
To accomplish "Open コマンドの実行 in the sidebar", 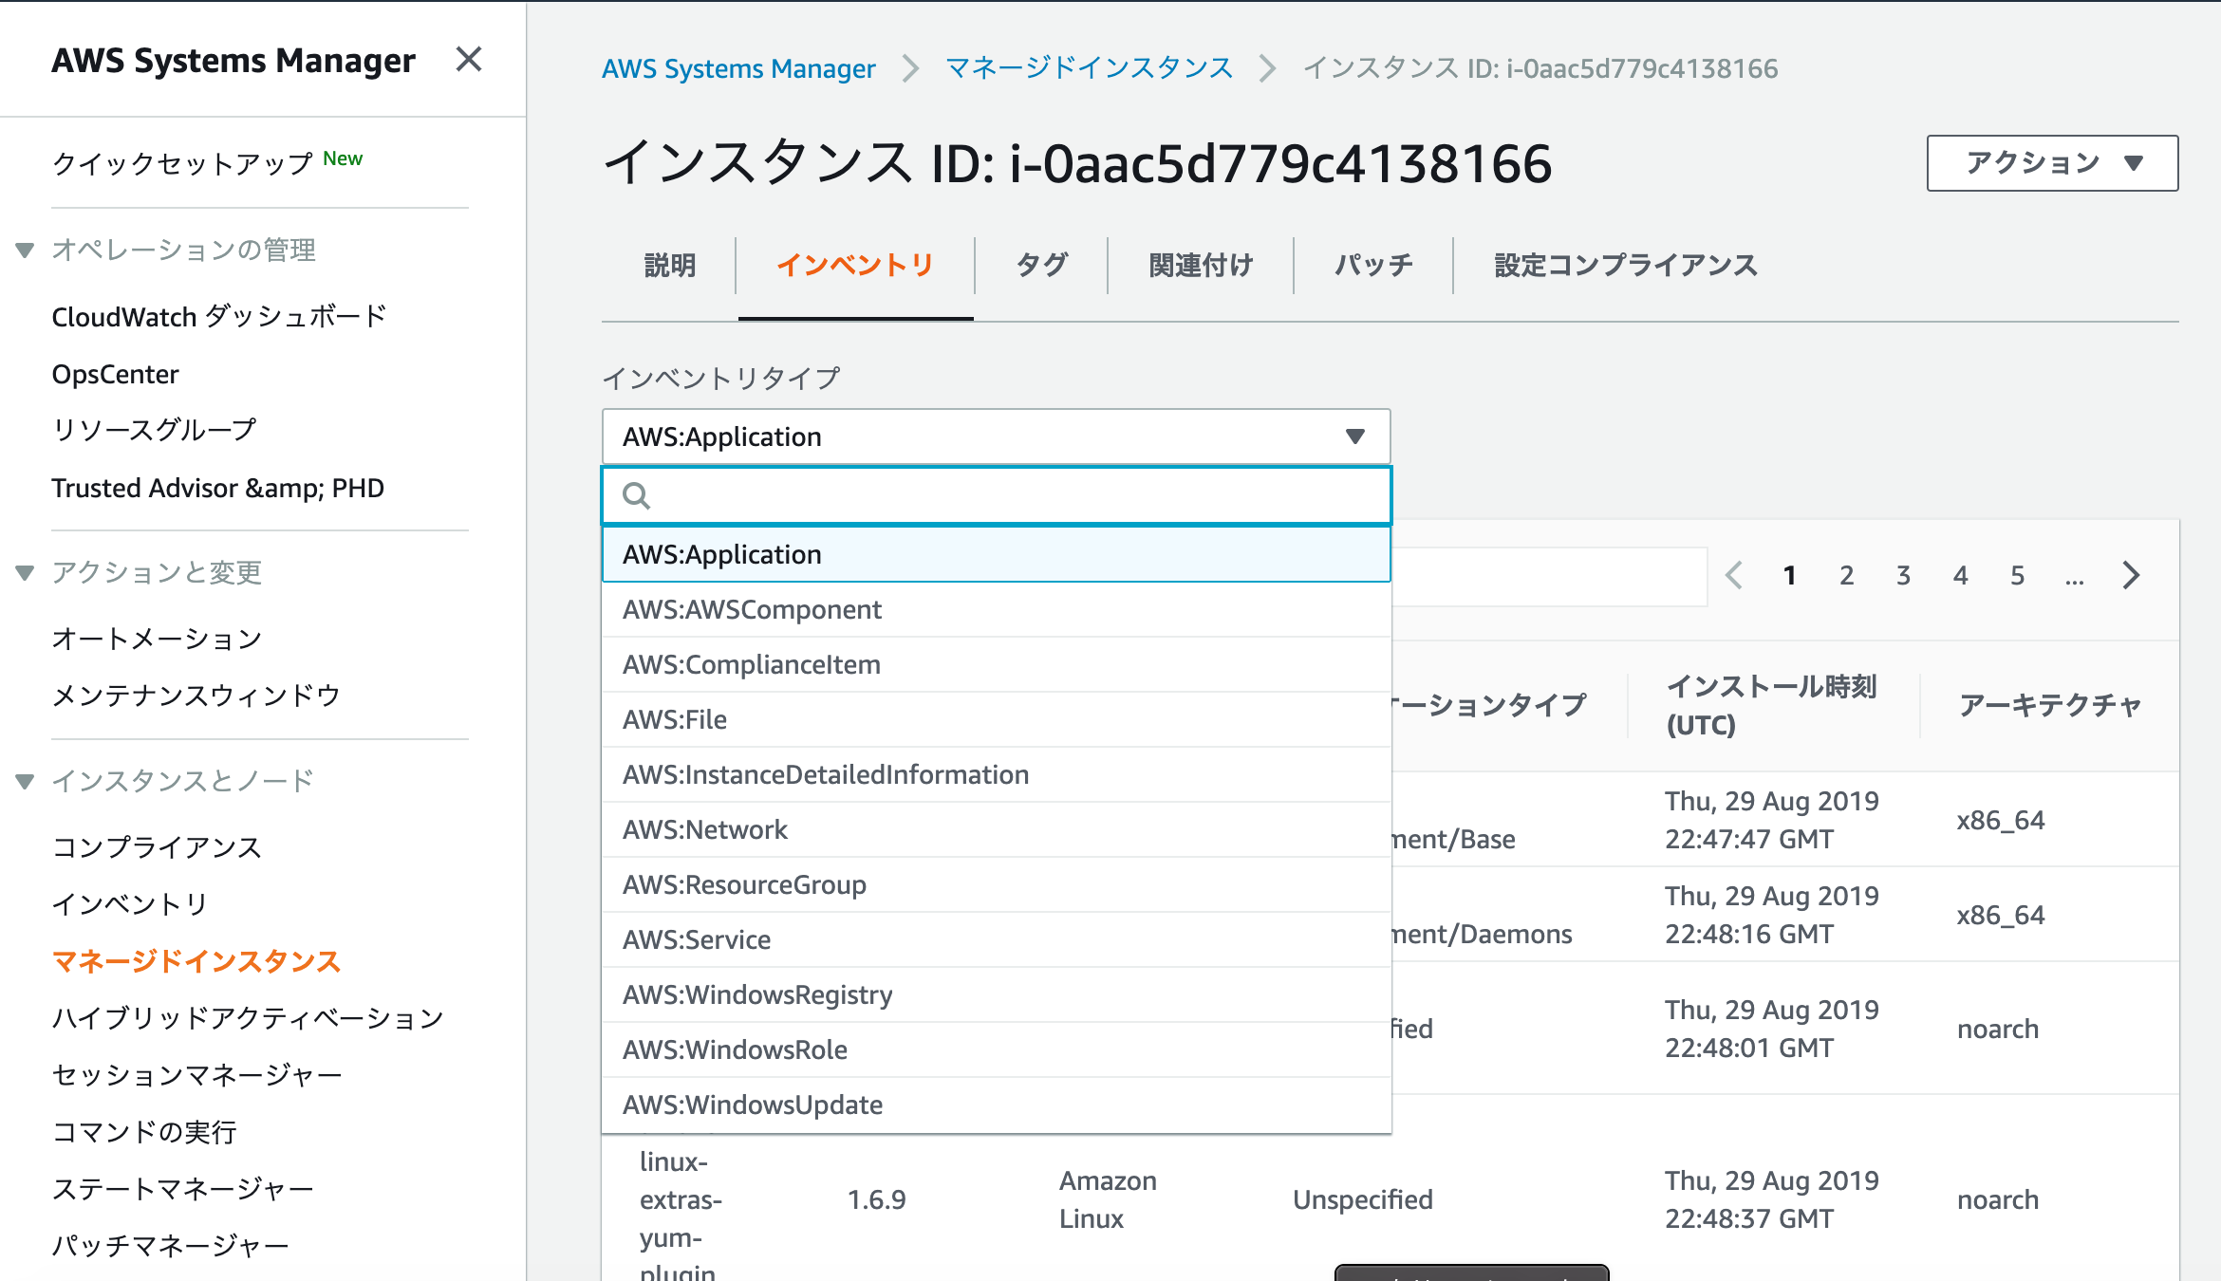I will [144, 1132].
